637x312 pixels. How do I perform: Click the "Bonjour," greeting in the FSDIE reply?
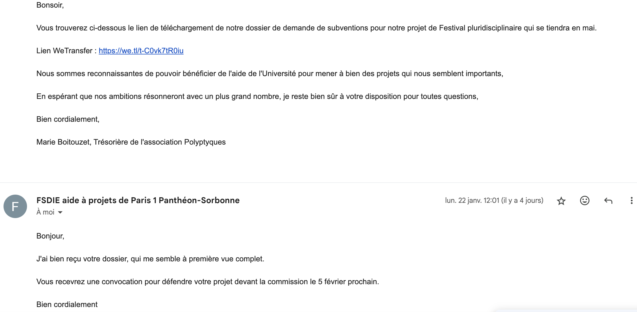[50, 236]
